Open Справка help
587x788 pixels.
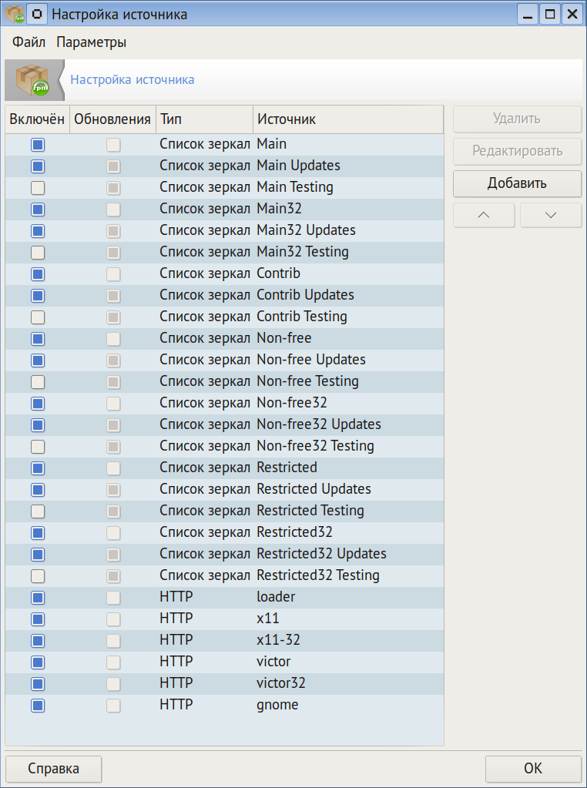pos(53,769)
